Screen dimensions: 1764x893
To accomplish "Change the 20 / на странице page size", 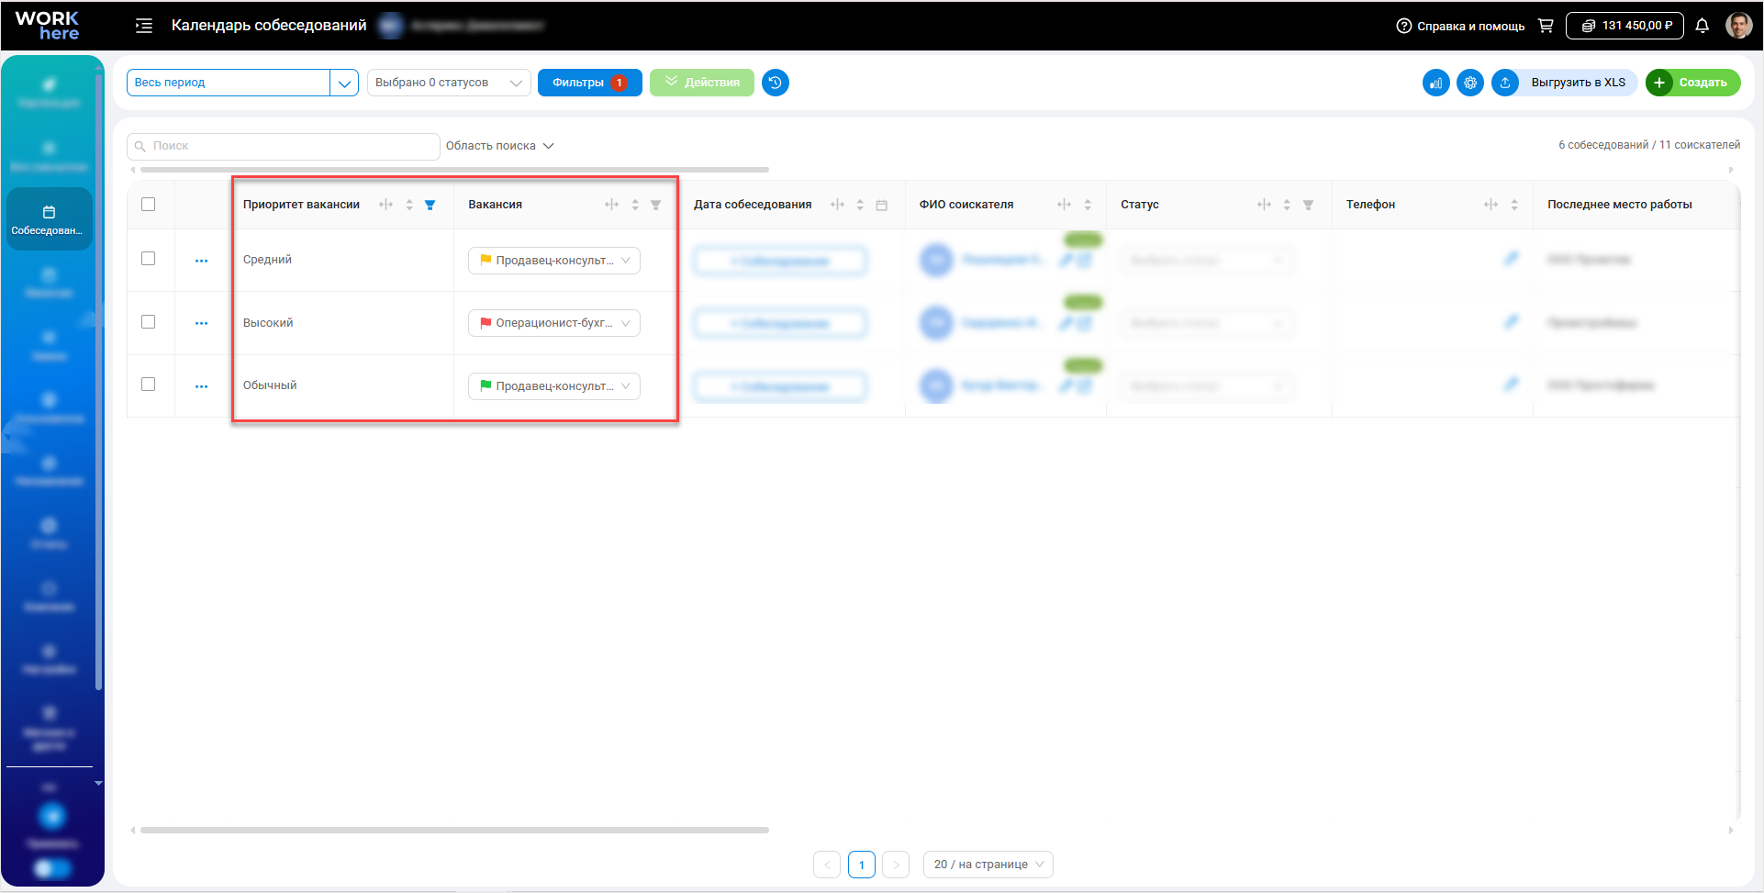I will click(988, 865).
